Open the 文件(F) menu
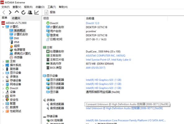This screenshot has width=184, height=124. tap(5, 7)
